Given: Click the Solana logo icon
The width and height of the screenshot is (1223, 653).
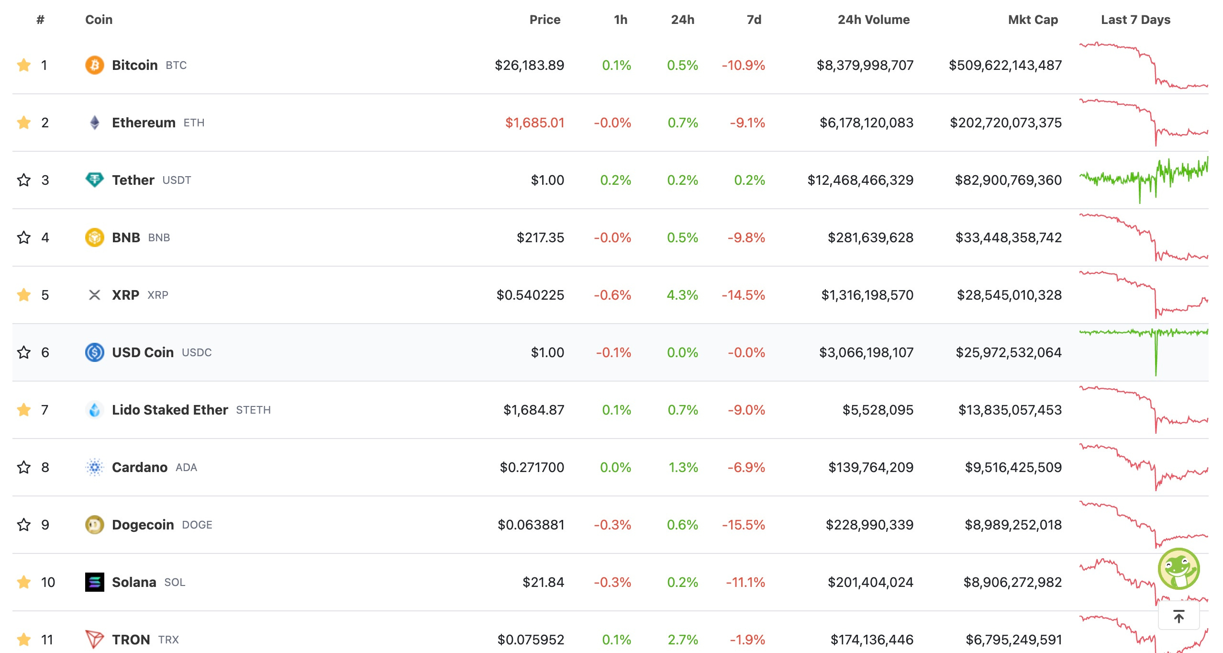Looking at the screenshot, I should point(95,582).
